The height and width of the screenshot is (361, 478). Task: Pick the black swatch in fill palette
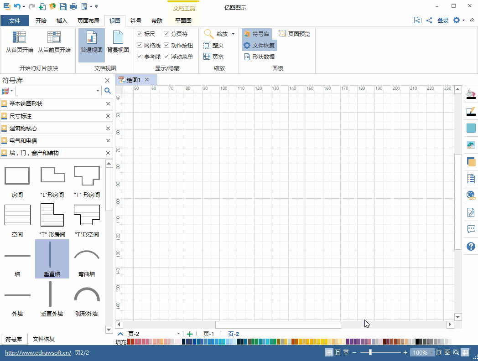[x=417, y=342]
